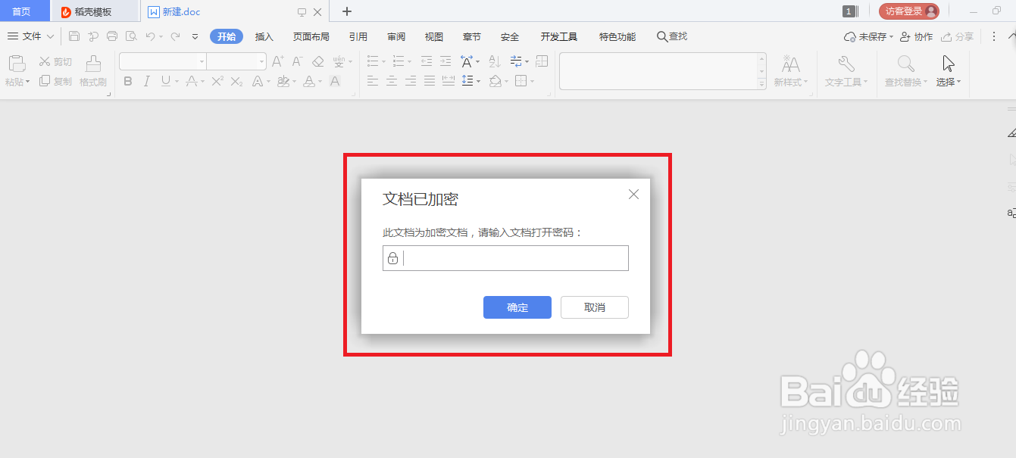Apply superscript formatting
Image resolution: width=1016 pixels, height=458 pixels.
click(x=216, y=80)
